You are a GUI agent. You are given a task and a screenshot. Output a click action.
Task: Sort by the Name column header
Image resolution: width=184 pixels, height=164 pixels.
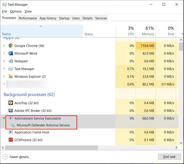point(42,31)
